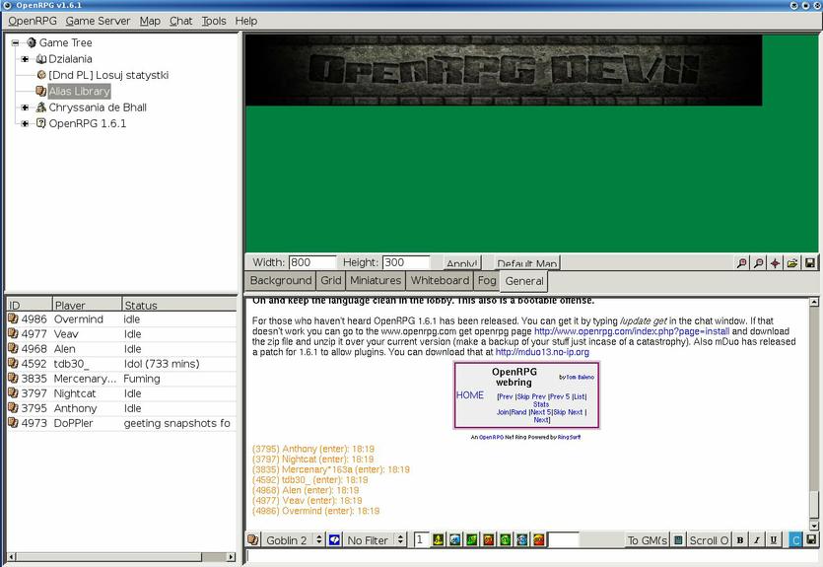Open the Tools menu
The height and width of the screenshot is (567, 823).
[214, 21]
